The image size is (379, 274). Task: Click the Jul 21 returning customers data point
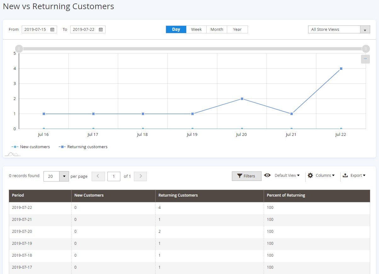[x=291, y=114]
